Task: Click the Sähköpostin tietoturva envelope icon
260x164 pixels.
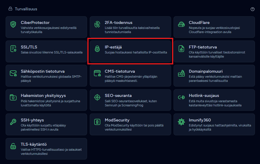Action: 13,73
